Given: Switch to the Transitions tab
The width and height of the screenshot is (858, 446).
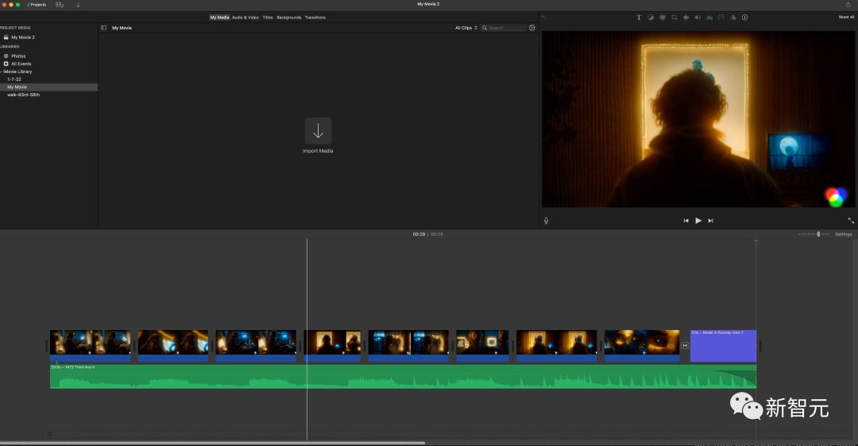Looking at the screenshot, I should (315, 17).
